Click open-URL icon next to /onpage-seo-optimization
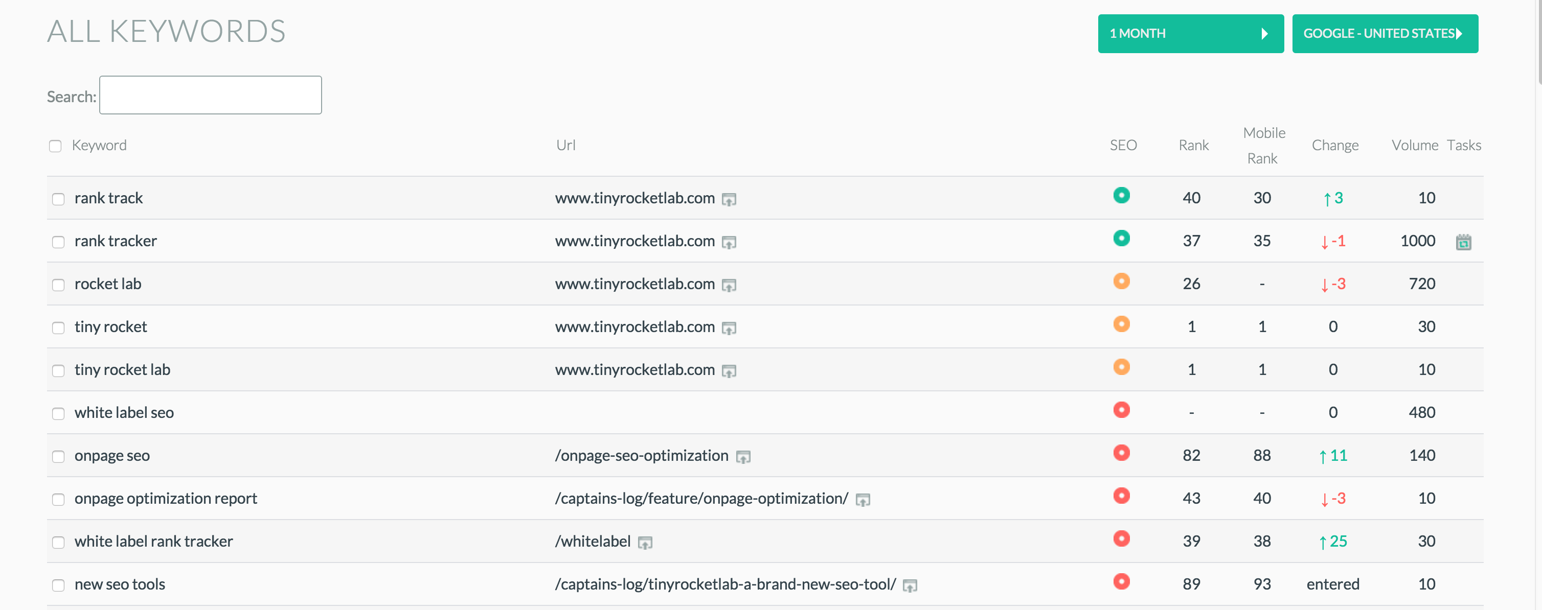The image size is (1542, 610). coord(743,457)
